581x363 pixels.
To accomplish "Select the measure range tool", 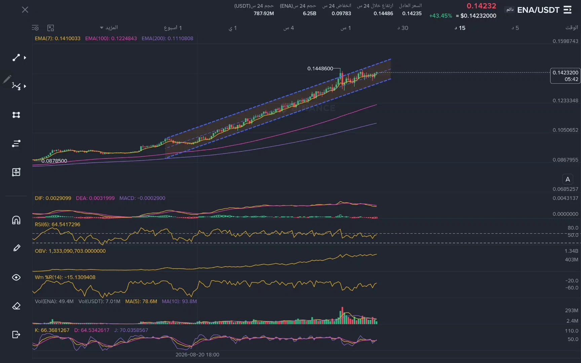I will point(16,172).
